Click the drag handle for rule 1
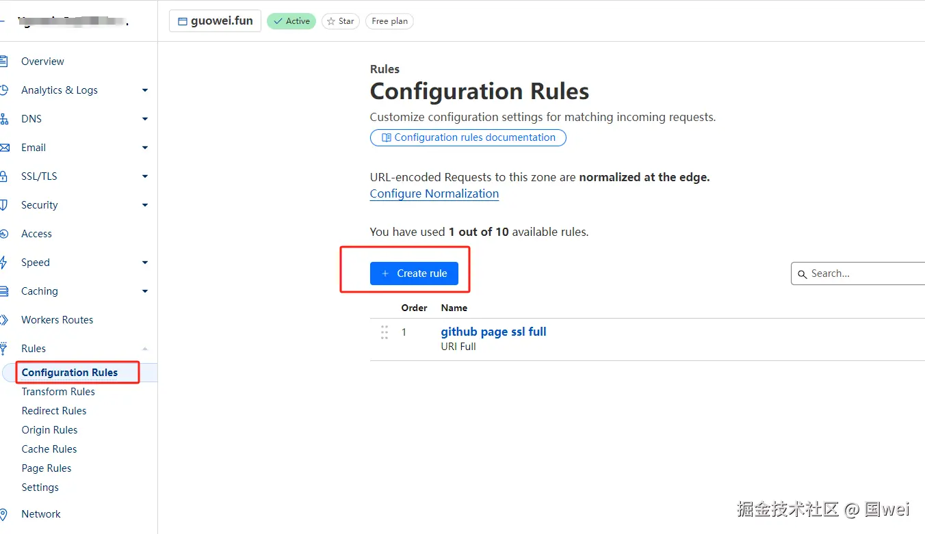Viewport: 925px width, 534px height. (385, 332)
